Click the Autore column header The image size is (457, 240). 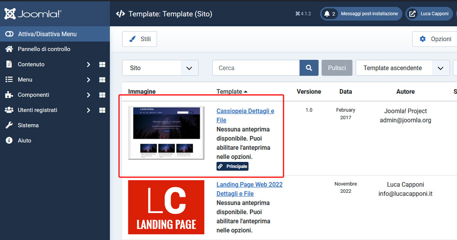click(405, 91)
